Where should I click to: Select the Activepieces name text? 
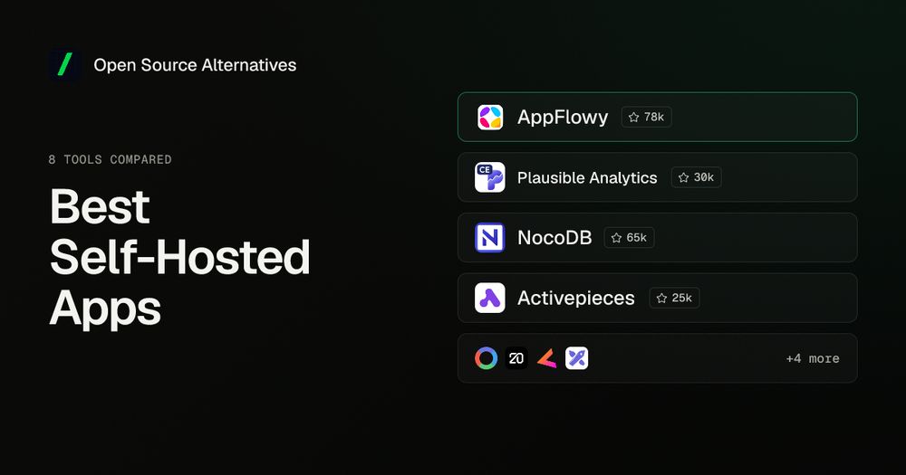575,299
